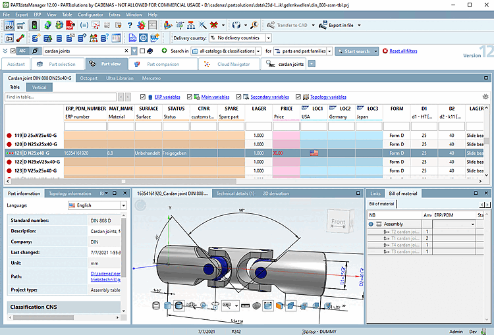This screenshot has width=494, height=335.
Task: Click the Start search button
Action: [x=358, y=51]
